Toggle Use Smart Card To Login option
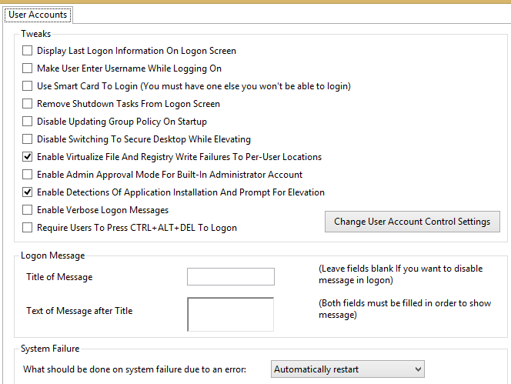The width and height of the screenshot is (511, 384). (x=28, y=86)
